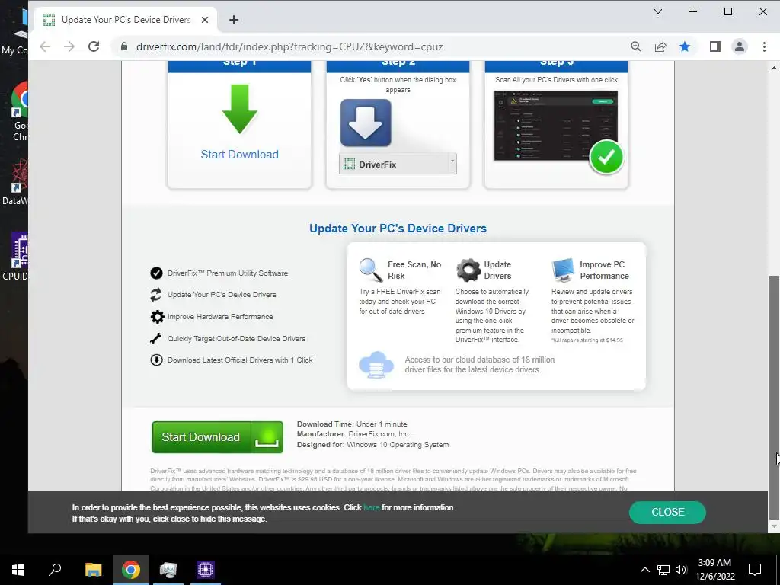This screenshot has width=780, height=585.
Task: Click the Chrome forward arrow
Action: point(69,46)
